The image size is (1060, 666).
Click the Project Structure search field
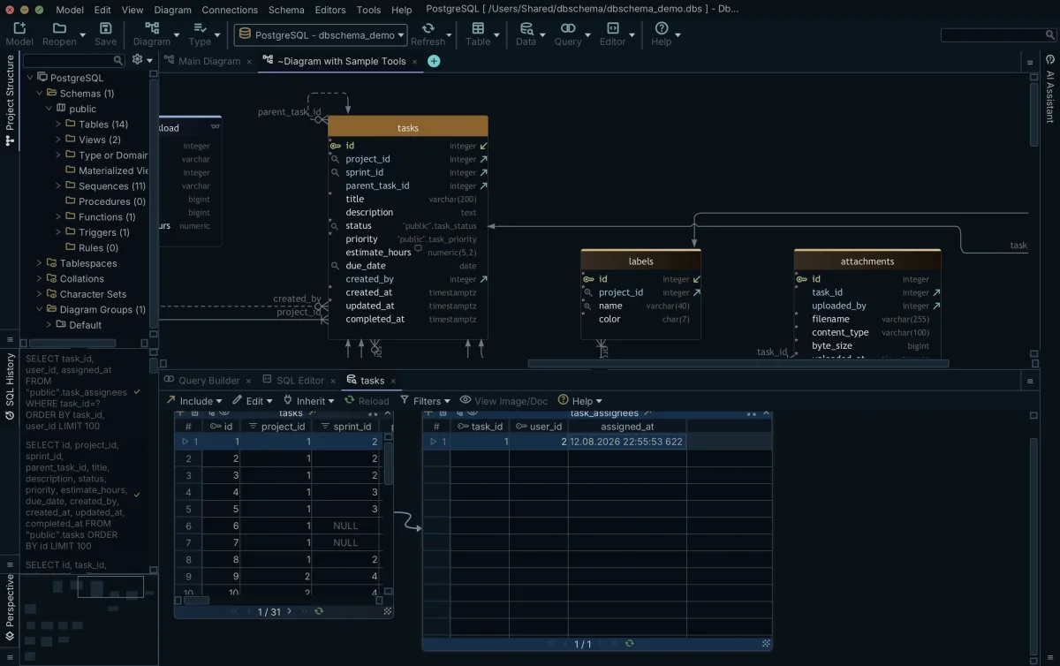[x=74, y=60]
